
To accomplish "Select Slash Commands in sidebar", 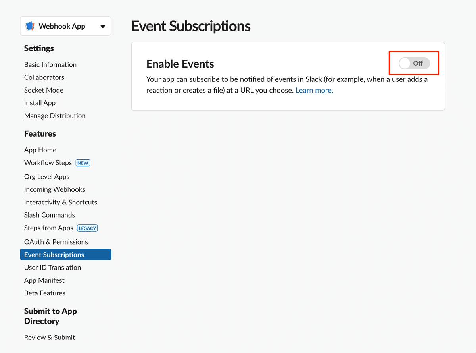I will click(50, 215).
